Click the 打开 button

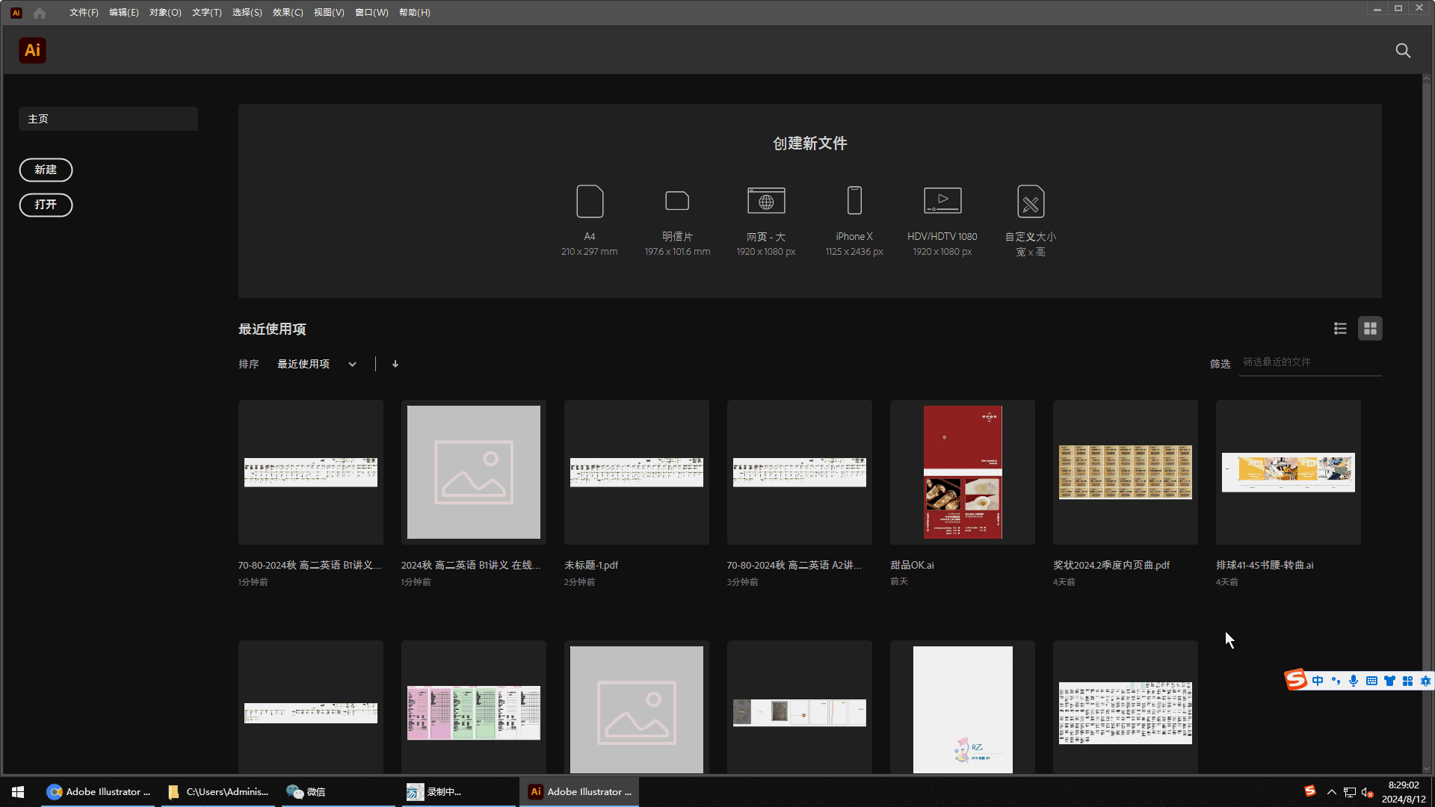coord(46,205)
